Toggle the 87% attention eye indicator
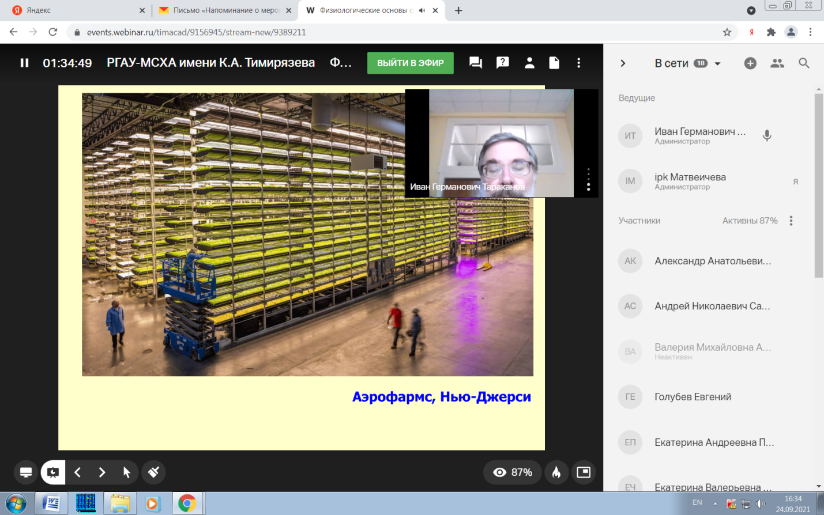This screenshot has height=515, width=824. tap(513, 472)
